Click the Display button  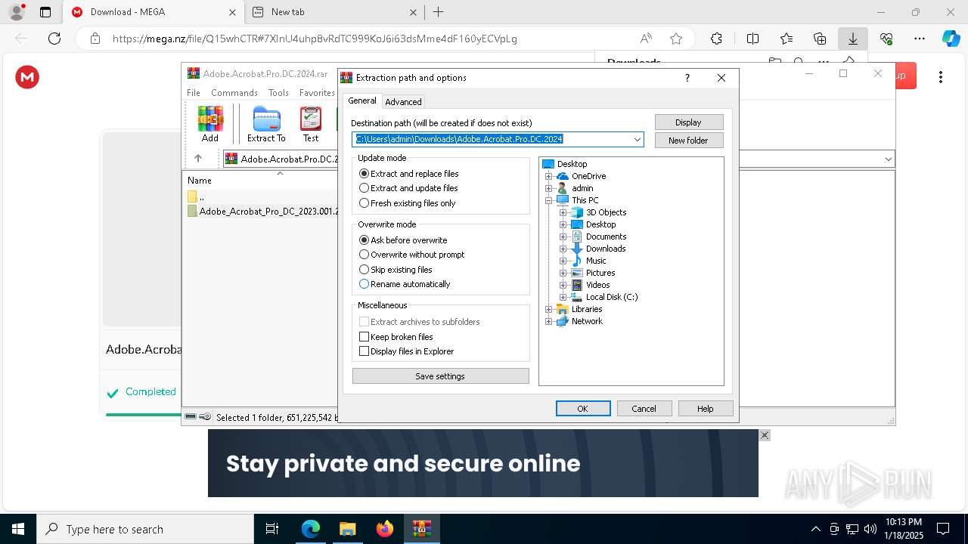point(689,122)
